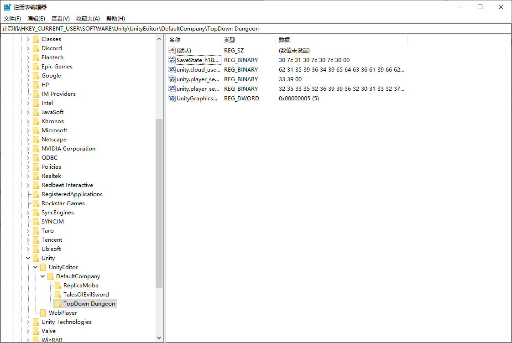Click the registry path address bar
512x343 pixels.
coord(256,29)
